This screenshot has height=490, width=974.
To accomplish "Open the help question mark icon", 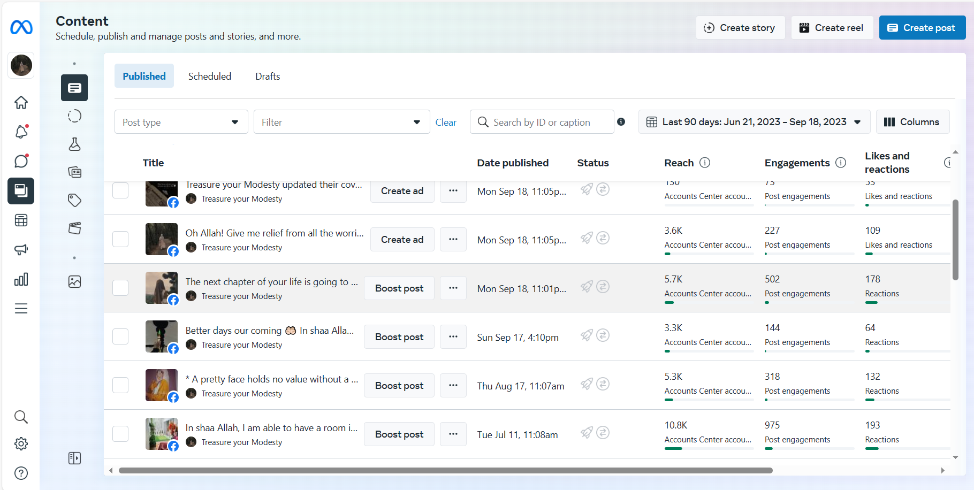I will tap(21, 473).
